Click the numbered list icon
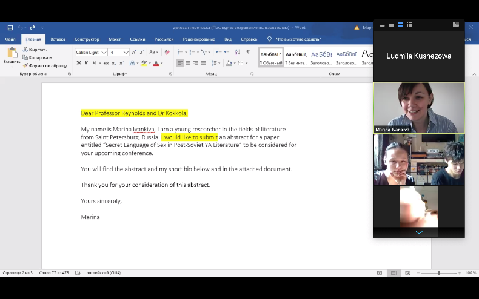The height and width of the screenshot is (299, 479). point(192,52)
